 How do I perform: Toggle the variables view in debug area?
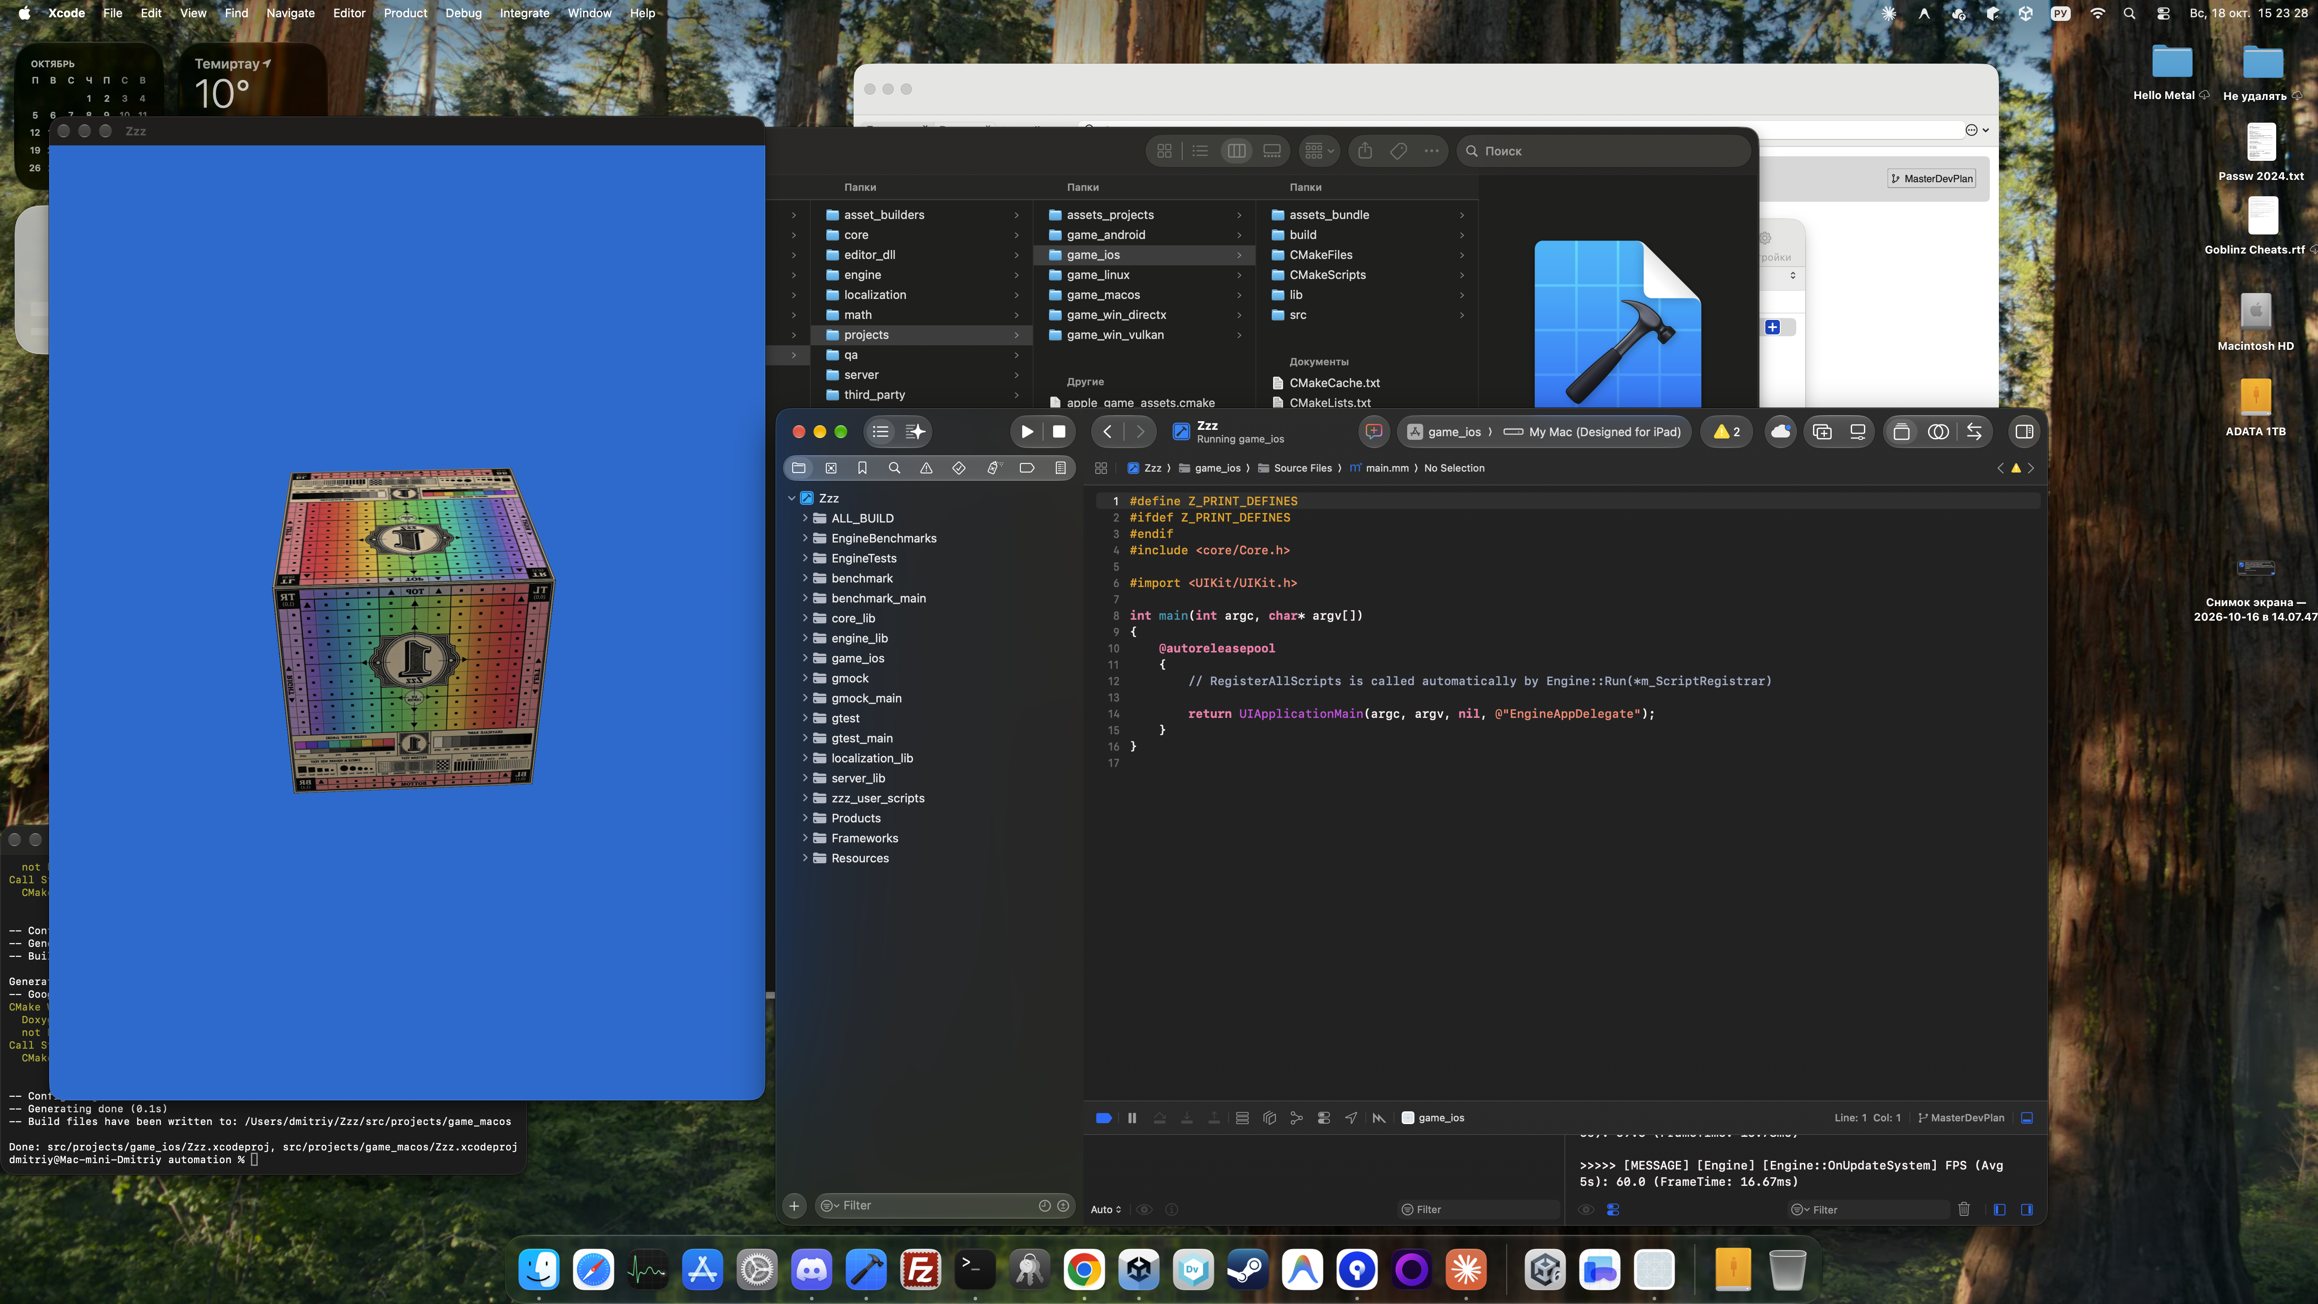pyautogui.click(x=1999, y=1209)
